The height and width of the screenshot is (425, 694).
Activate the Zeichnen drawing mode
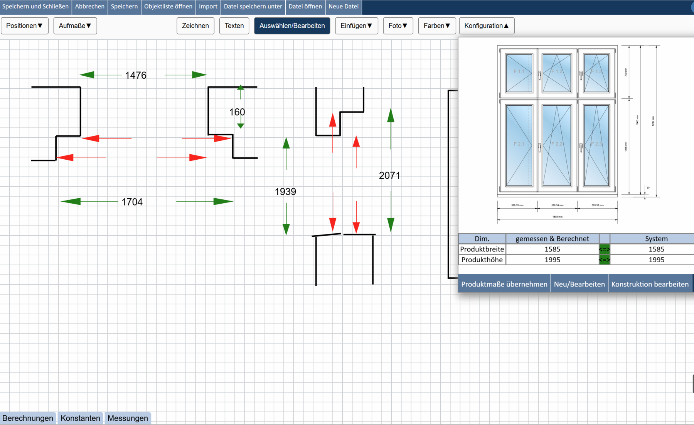coord(195,26)
